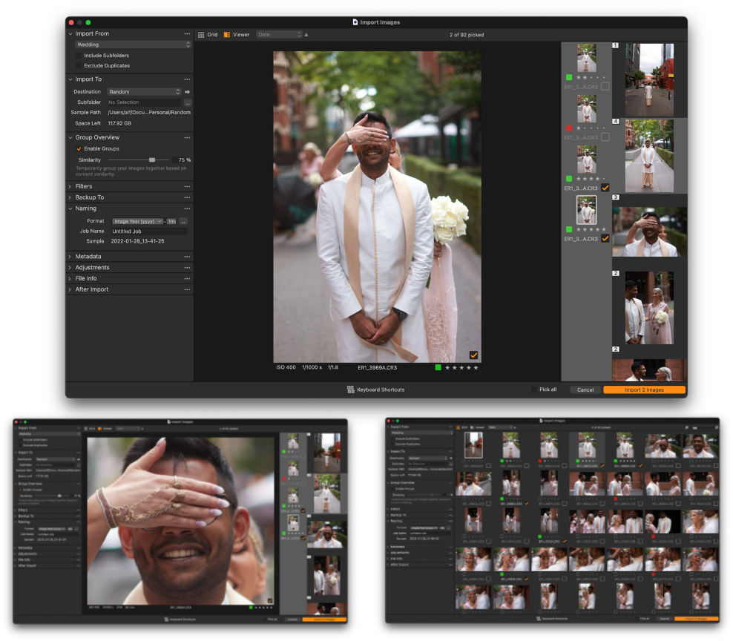Expand the Filters section
Screen dimensions: 733x641
[x=84, y=186]
